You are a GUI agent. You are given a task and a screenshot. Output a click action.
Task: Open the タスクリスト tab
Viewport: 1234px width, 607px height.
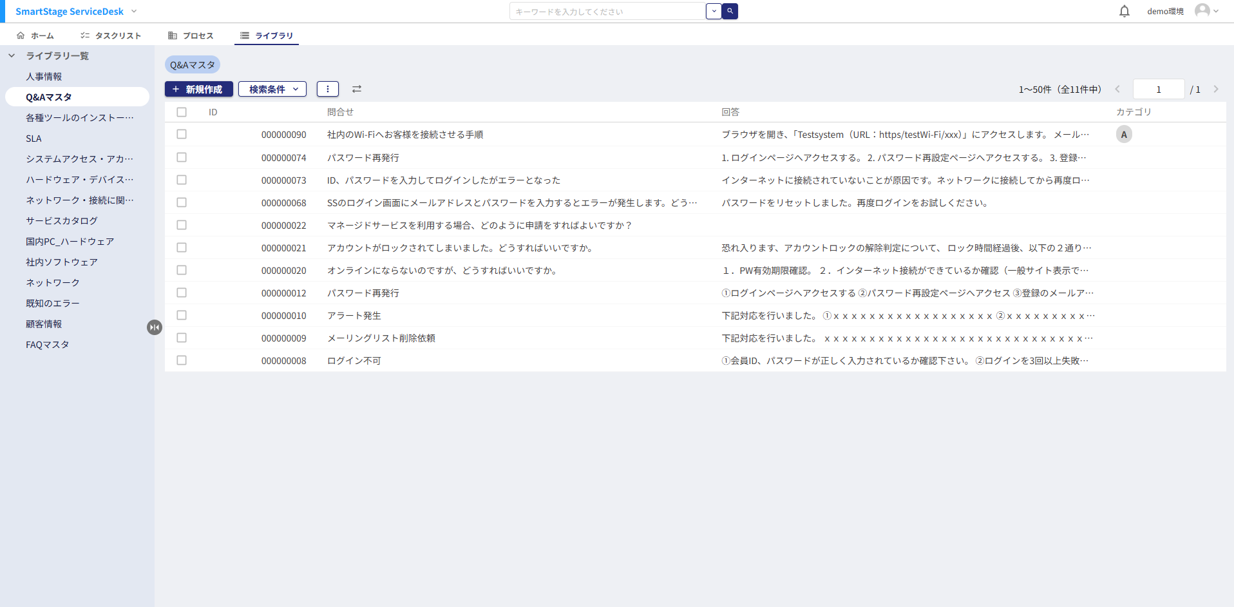click(111, 35)
